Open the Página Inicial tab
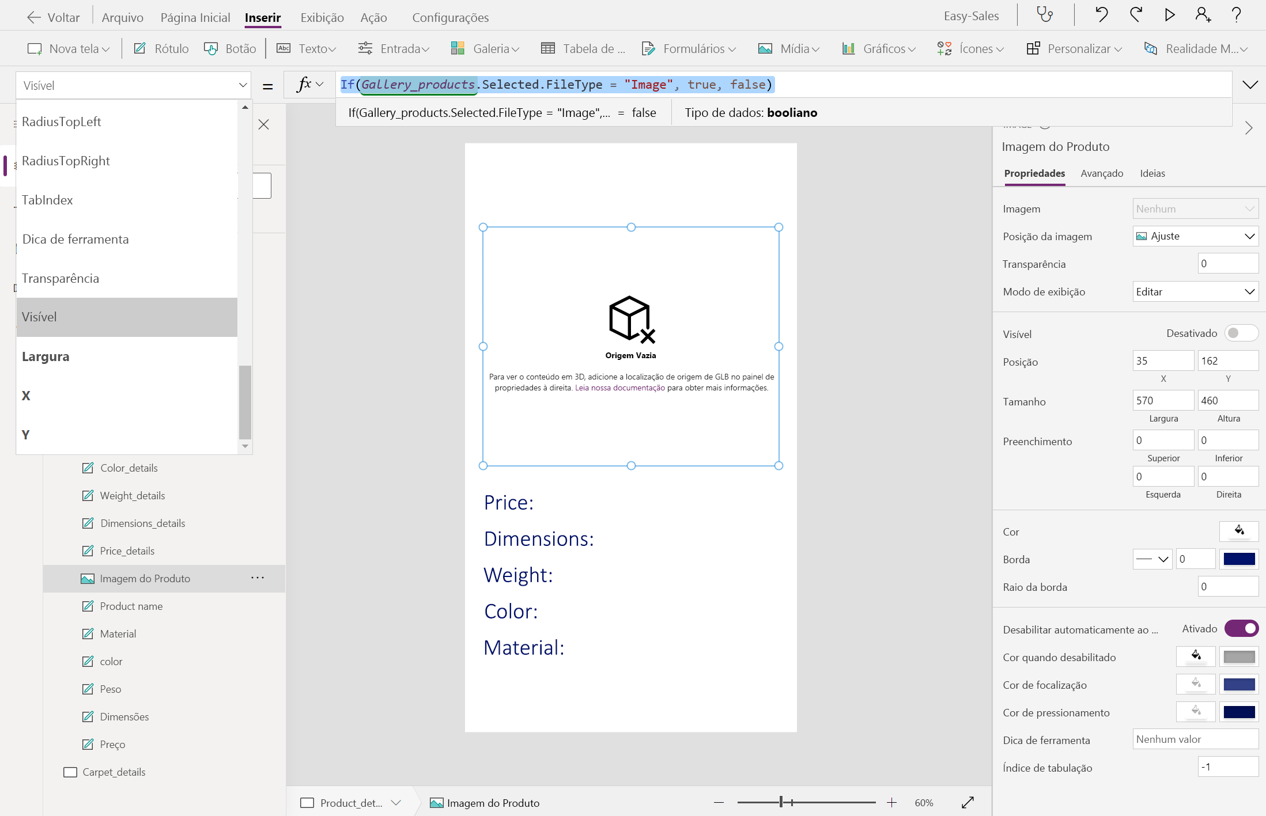This screenshot has height=816, width=1266. point(195,17)
